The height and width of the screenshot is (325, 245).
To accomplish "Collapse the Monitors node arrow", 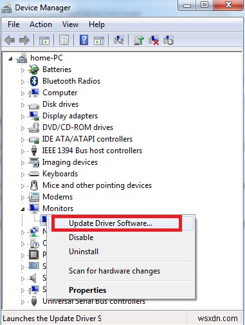I will [23, 209].
